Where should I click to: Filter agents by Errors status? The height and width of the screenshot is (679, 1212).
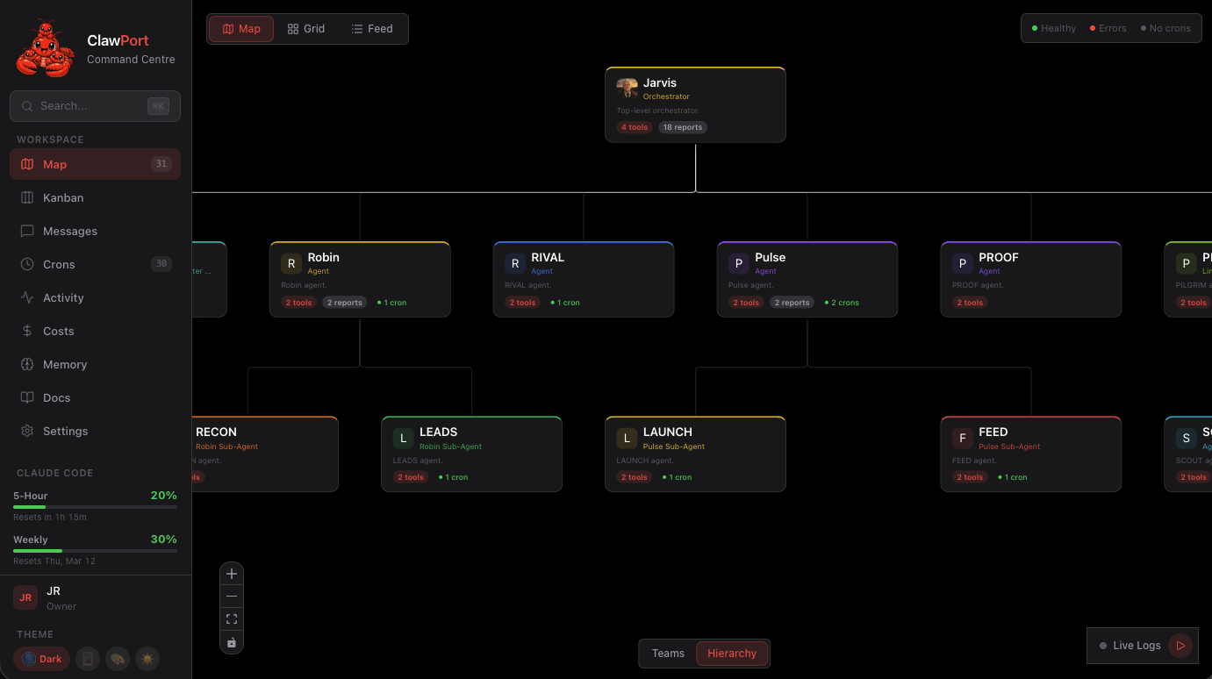click(1108, 27)
